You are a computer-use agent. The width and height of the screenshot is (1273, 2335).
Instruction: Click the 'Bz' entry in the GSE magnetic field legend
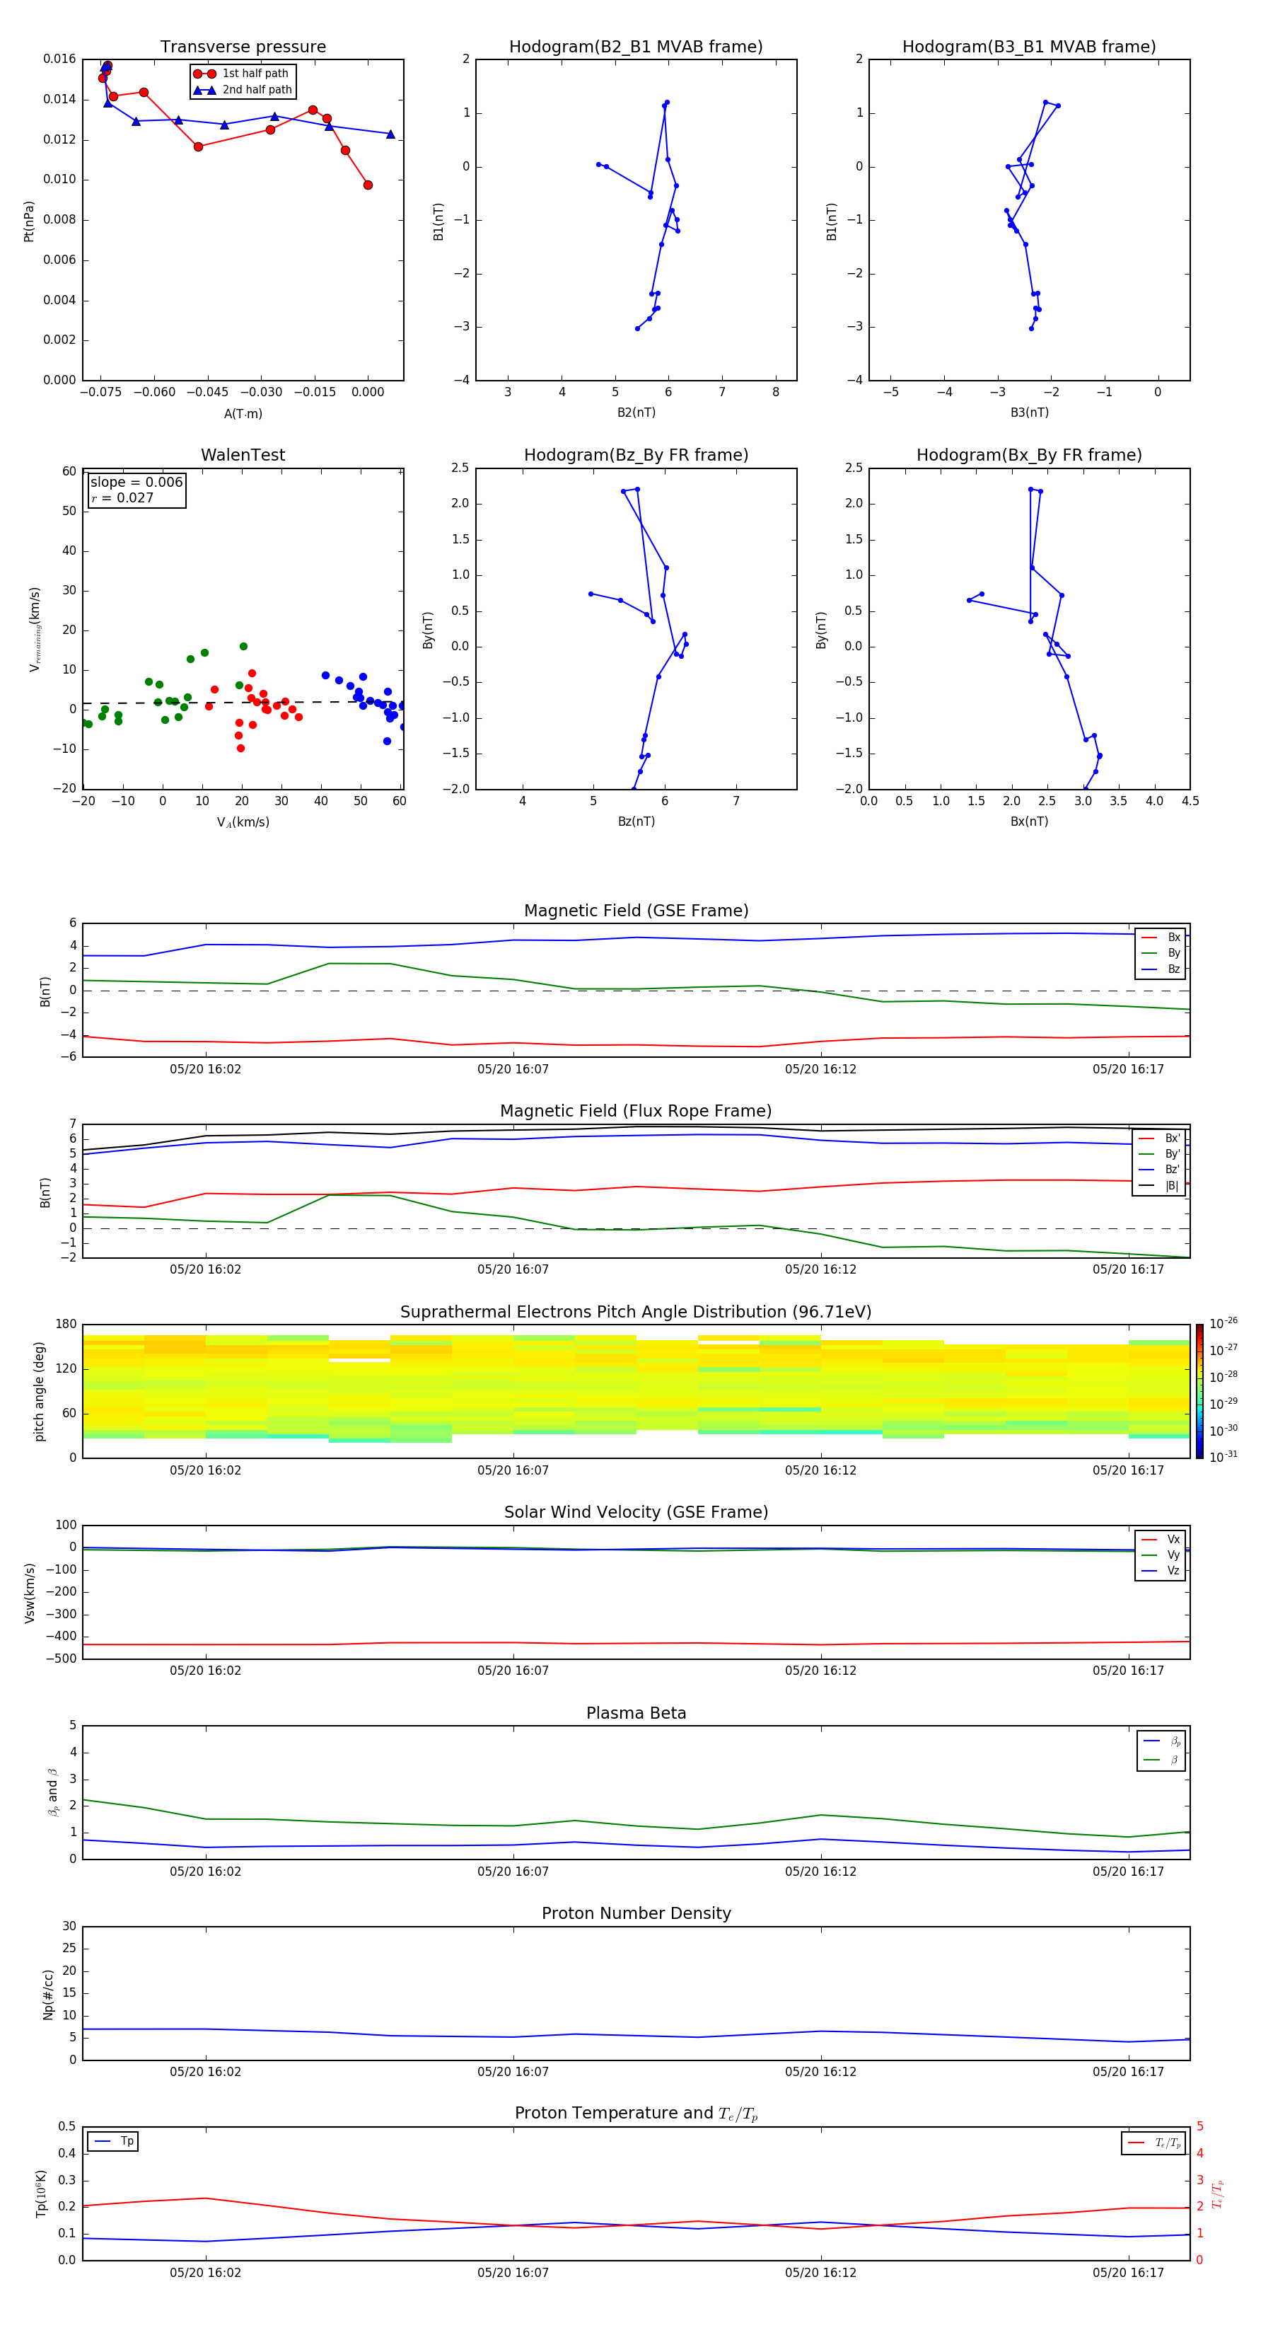coord(1161,969)
